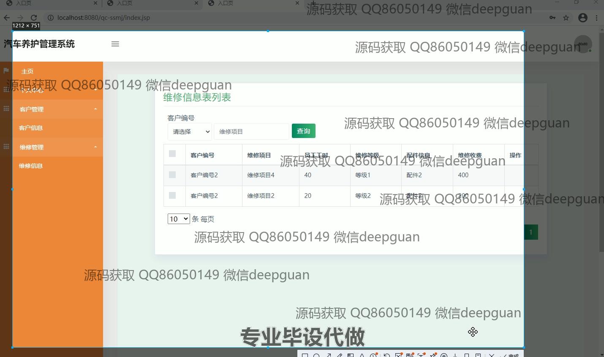
Task: Open the 10 per page dropdown
Action: [178, 219]
